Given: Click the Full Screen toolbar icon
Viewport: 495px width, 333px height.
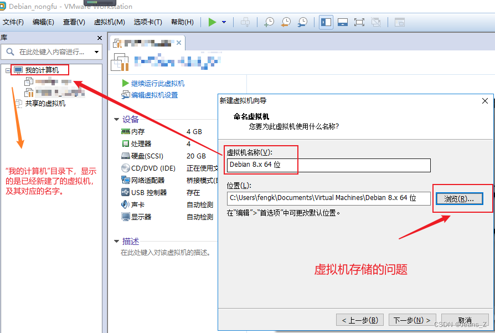Looking at the screenshot, I should (x=359, y=22).
